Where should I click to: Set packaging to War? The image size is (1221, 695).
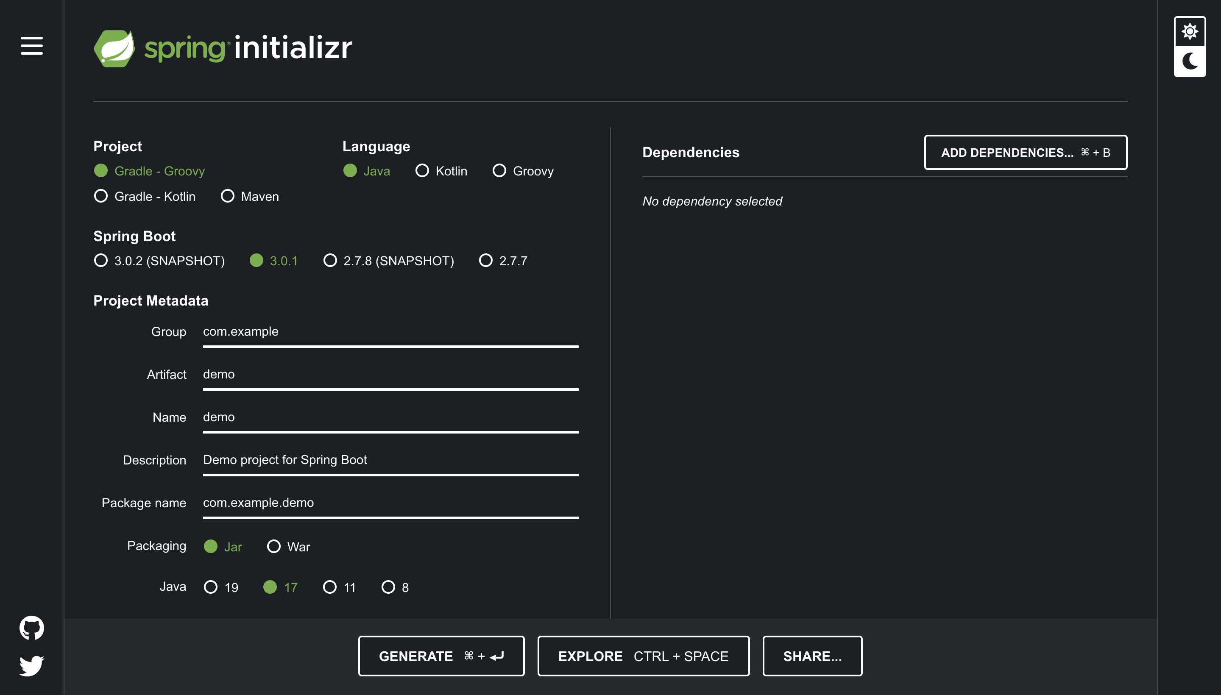click(x=273, y=547)
